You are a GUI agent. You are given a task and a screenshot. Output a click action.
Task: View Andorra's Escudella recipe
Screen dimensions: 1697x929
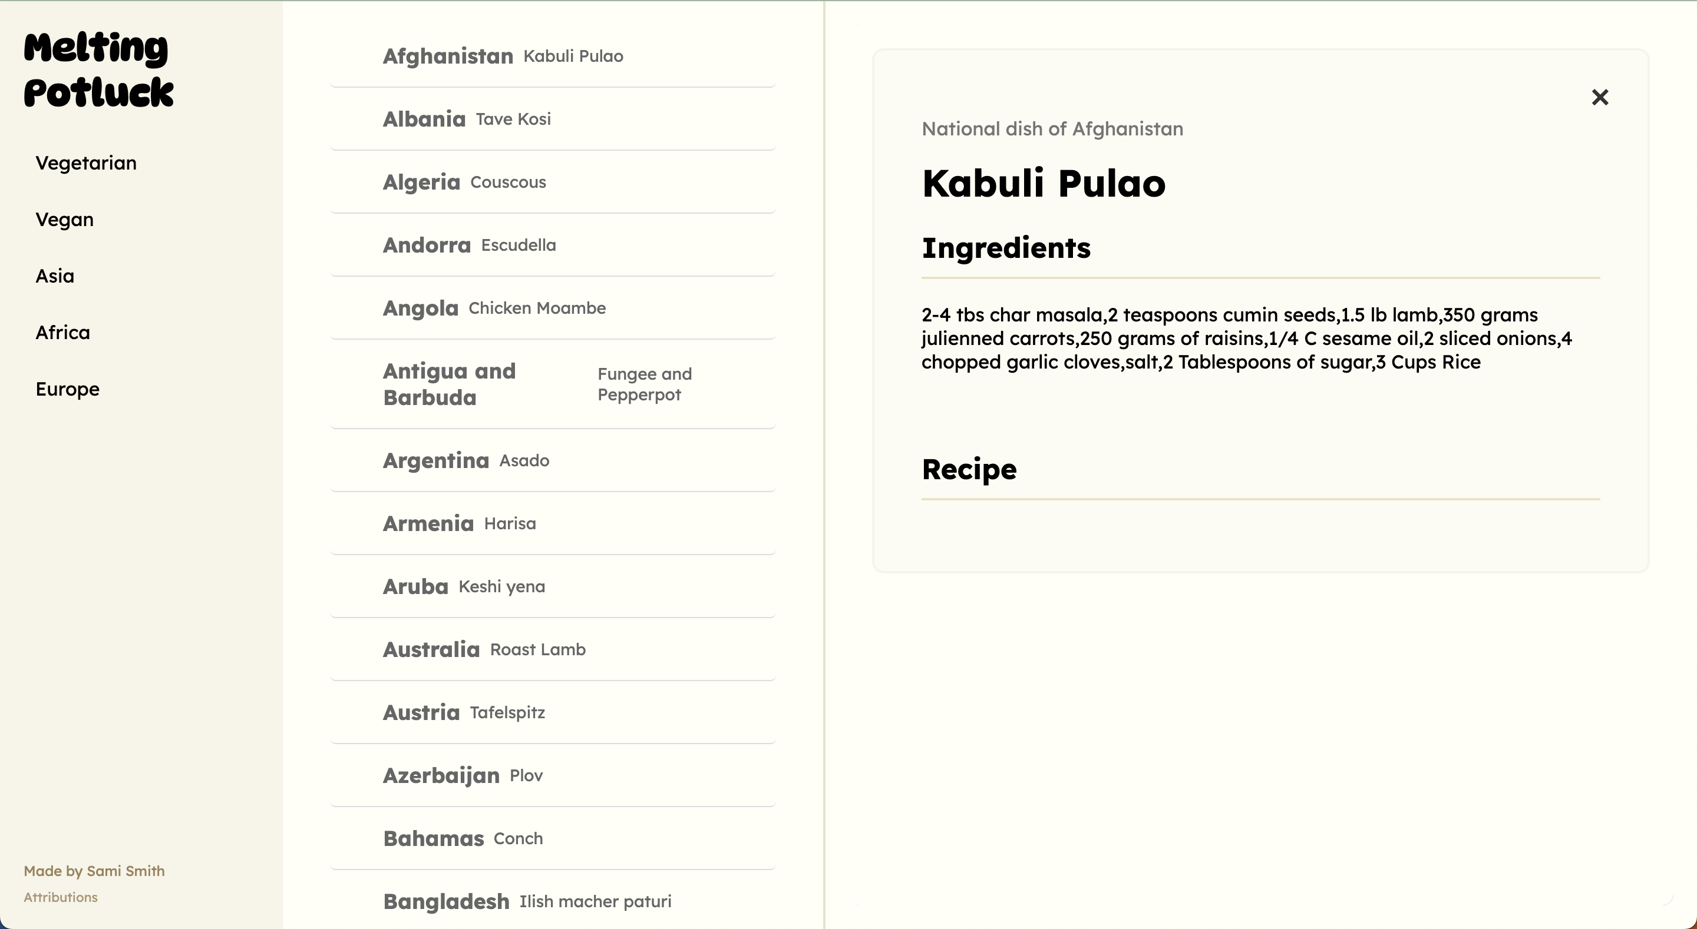(x=552, y=245)
